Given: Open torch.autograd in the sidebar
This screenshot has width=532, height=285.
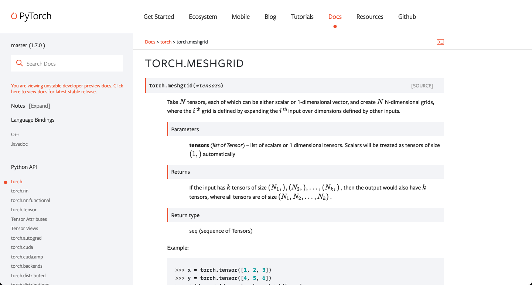Looking at the screenshot, I should 26,238.
